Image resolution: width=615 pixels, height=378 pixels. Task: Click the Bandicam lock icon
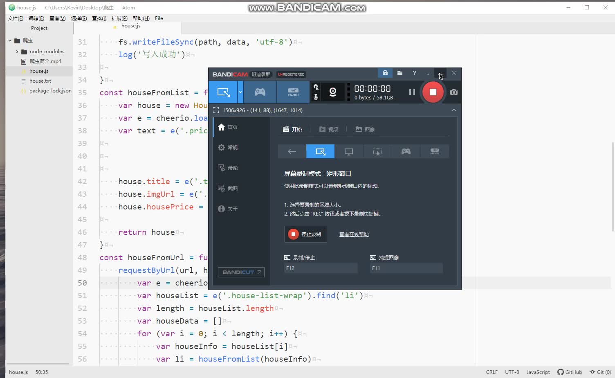[385, 73]
